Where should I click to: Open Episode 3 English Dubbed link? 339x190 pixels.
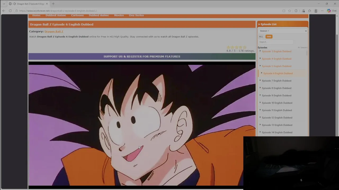point(276,51)
